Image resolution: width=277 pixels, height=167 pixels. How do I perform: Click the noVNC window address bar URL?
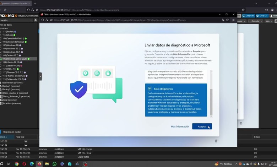coord(120,20)
